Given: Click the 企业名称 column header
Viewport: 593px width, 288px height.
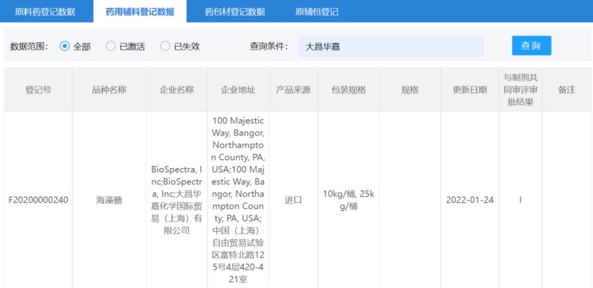Looking at the screenshot, I should 176,90.
